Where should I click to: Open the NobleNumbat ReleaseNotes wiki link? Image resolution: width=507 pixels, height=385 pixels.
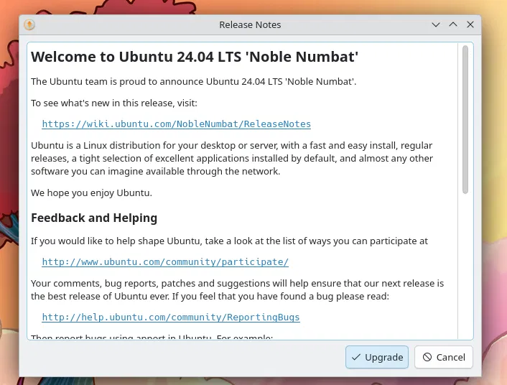[176, 124]
